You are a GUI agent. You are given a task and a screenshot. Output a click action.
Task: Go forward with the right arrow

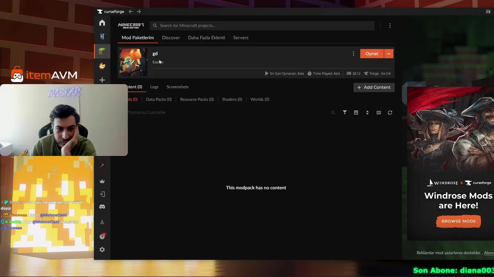click(x=139, y=12)
